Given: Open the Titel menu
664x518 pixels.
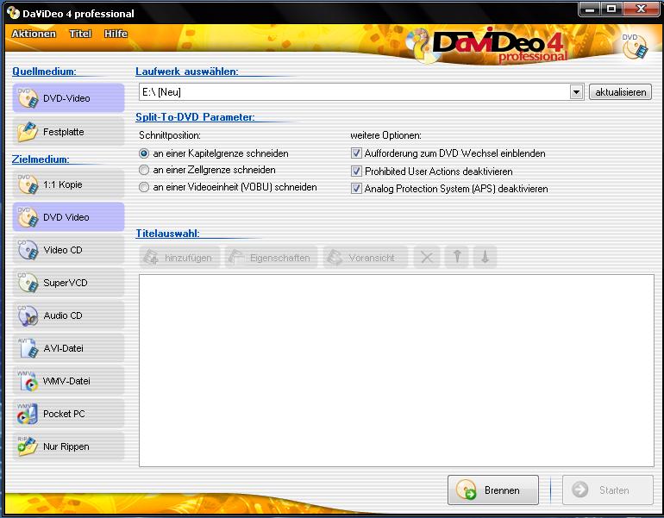Looking at the screenshot, I should (80, 34).
